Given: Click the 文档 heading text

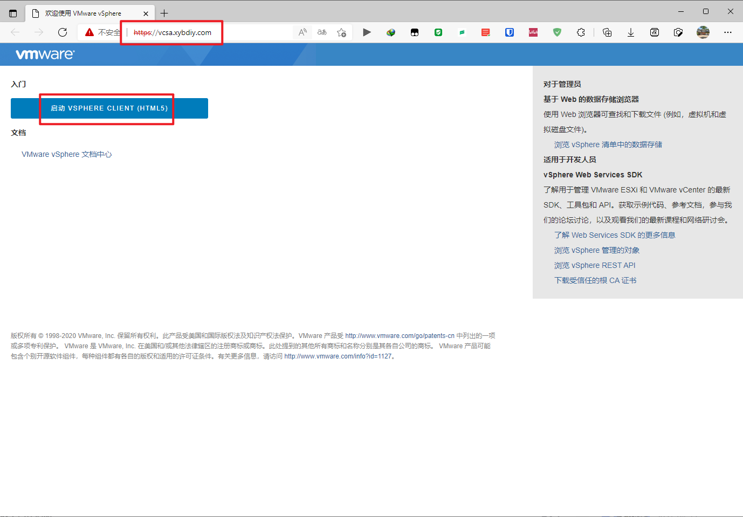Looking at the screenshot, I should (18, 133).
